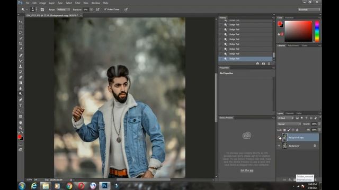Create new document from current state
This screenshot has height=190, width=339.
click(x=257, y=63)
